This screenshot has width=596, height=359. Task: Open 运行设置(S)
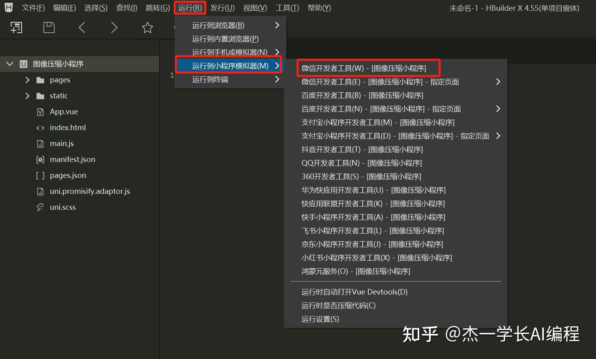click(396, 319)
